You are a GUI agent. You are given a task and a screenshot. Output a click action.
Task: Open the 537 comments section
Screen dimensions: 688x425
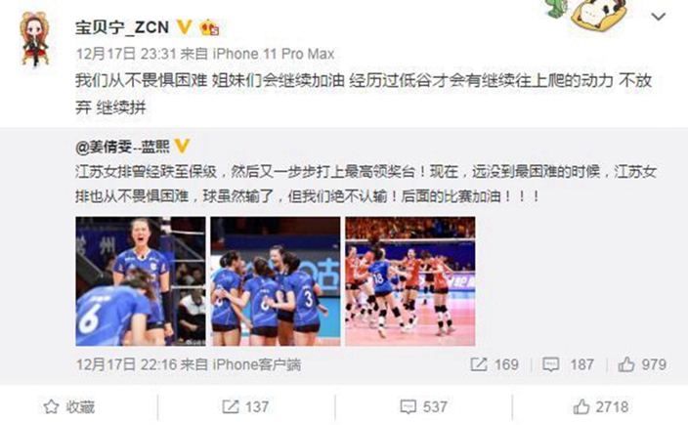click(x=423, y=407)
